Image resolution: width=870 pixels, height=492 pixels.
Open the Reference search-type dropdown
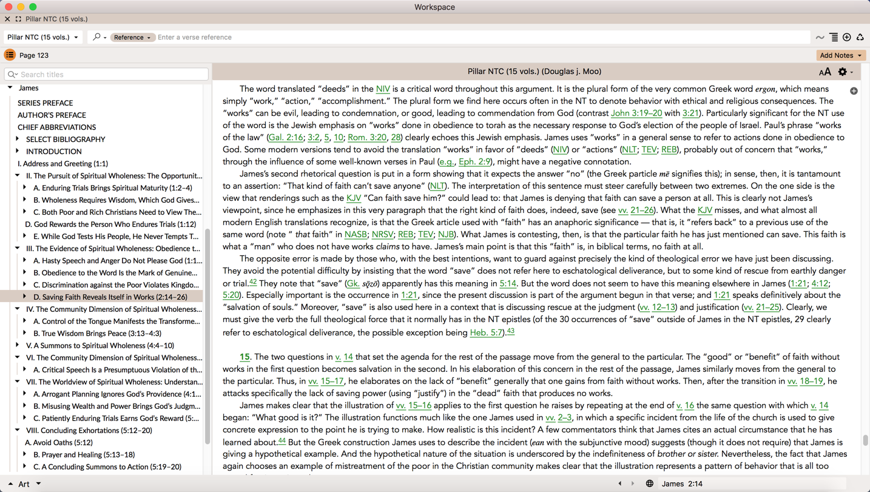(132, 38)
